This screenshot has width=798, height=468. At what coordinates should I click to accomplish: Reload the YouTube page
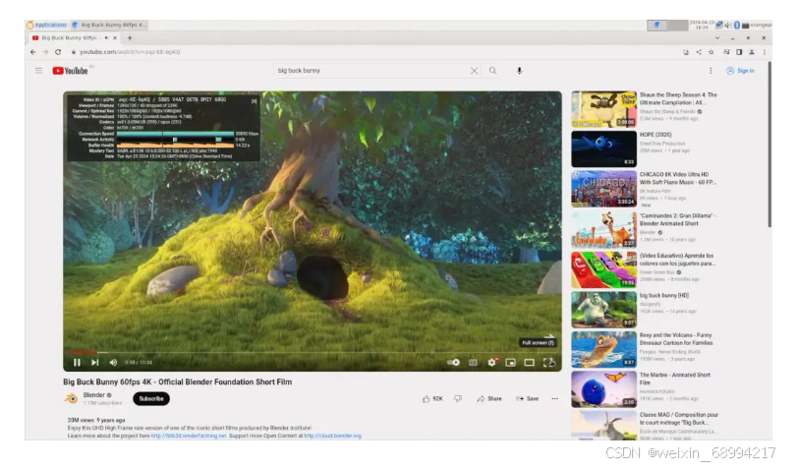(x=58, y=52)
